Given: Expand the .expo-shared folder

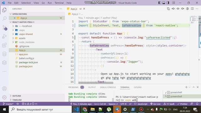Looking at the screenshot, I should coord(13,34).
